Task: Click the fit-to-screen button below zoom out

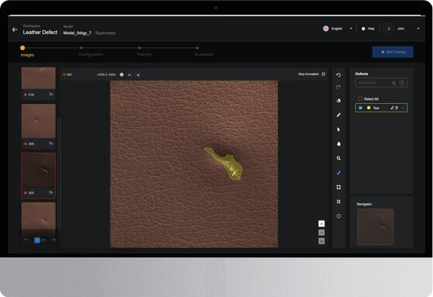Action: pos(321,241)
